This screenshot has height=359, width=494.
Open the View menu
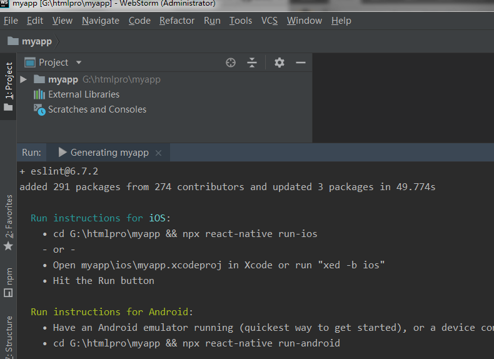(x=63, y=21)
